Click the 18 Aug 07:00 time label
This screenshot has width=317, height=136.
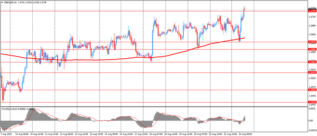156,134
